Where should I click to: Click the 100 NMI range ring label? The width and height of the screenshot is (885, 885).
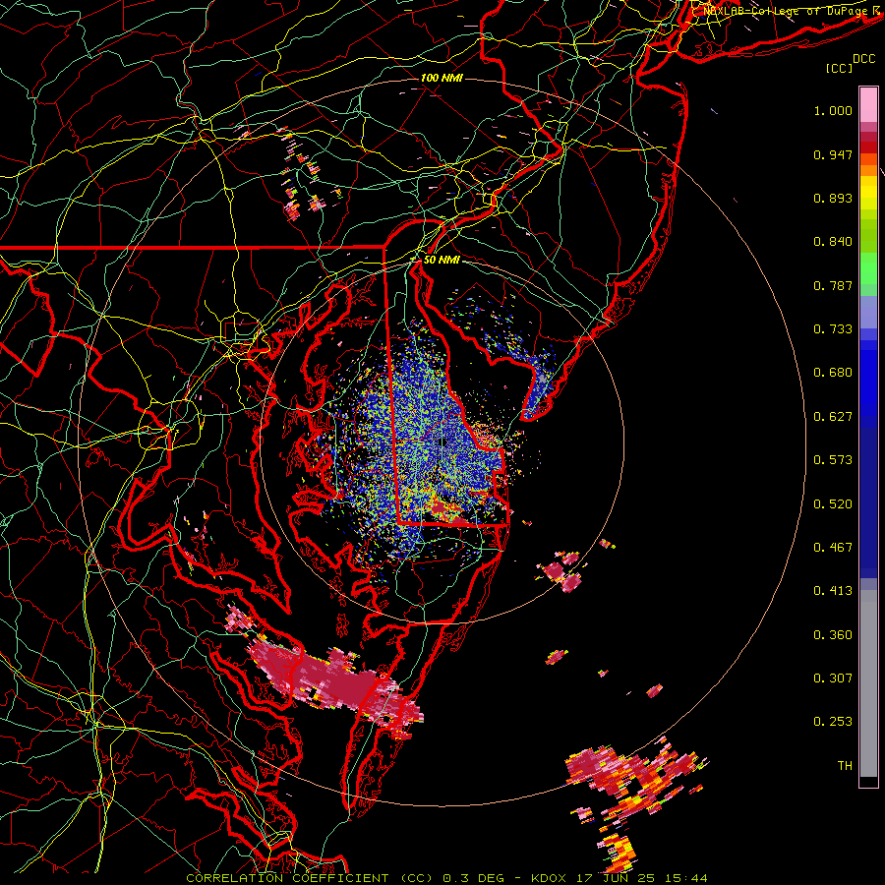pos(442,78)
